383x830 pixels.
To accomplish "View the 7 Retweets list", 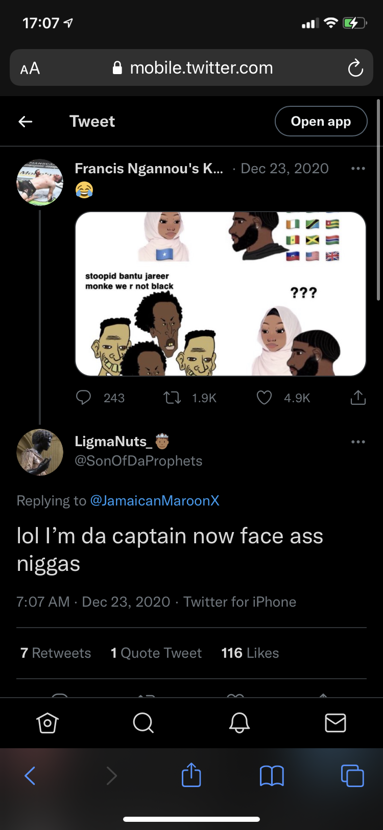I will pyautogui.click(x=56, y=653).
